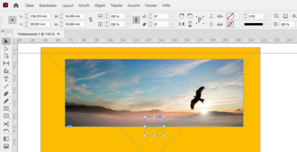Open the Schrift menu
Image resolution: width=297 pixels, height=152 pixels.
coord(84,6)
